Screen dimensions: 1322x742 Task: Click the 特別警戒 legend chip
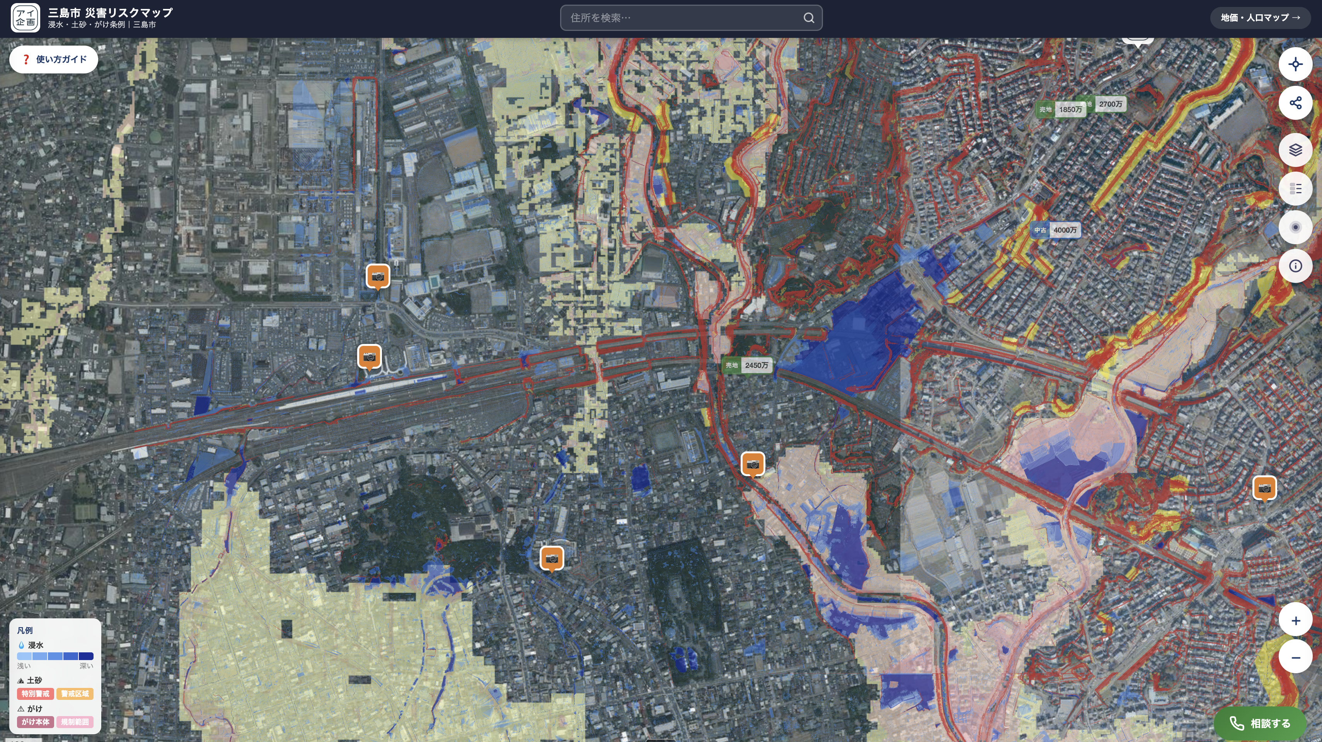pos(36,694)
